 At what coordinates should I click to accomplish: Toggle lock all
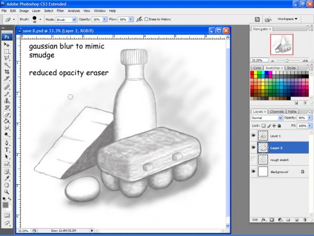279,126
